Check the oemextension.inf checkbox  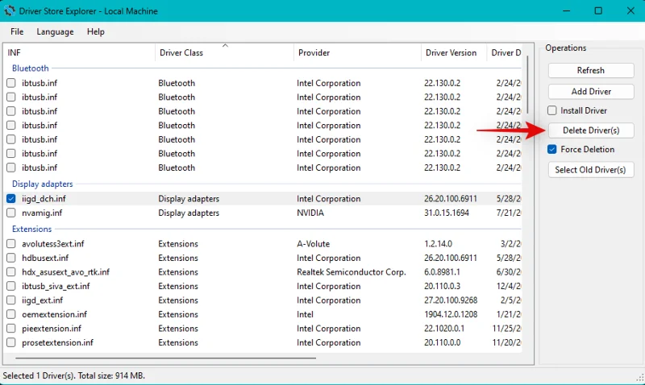coord(11,314)
